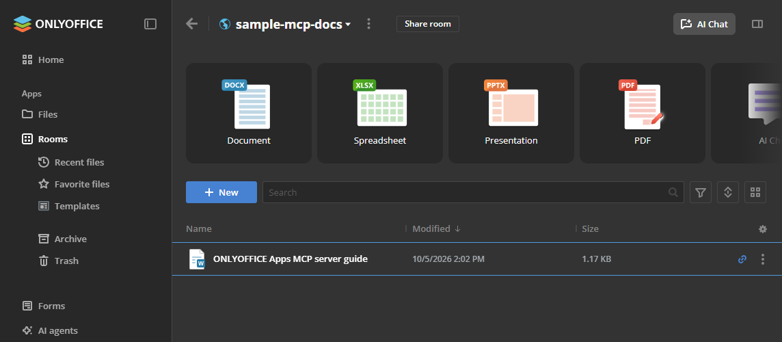Image resolution: width=782 pixels, height=342 pixels.
Task: Collapse the left sidebar panel
Action: pyautogui.click(x=150, y=23)
